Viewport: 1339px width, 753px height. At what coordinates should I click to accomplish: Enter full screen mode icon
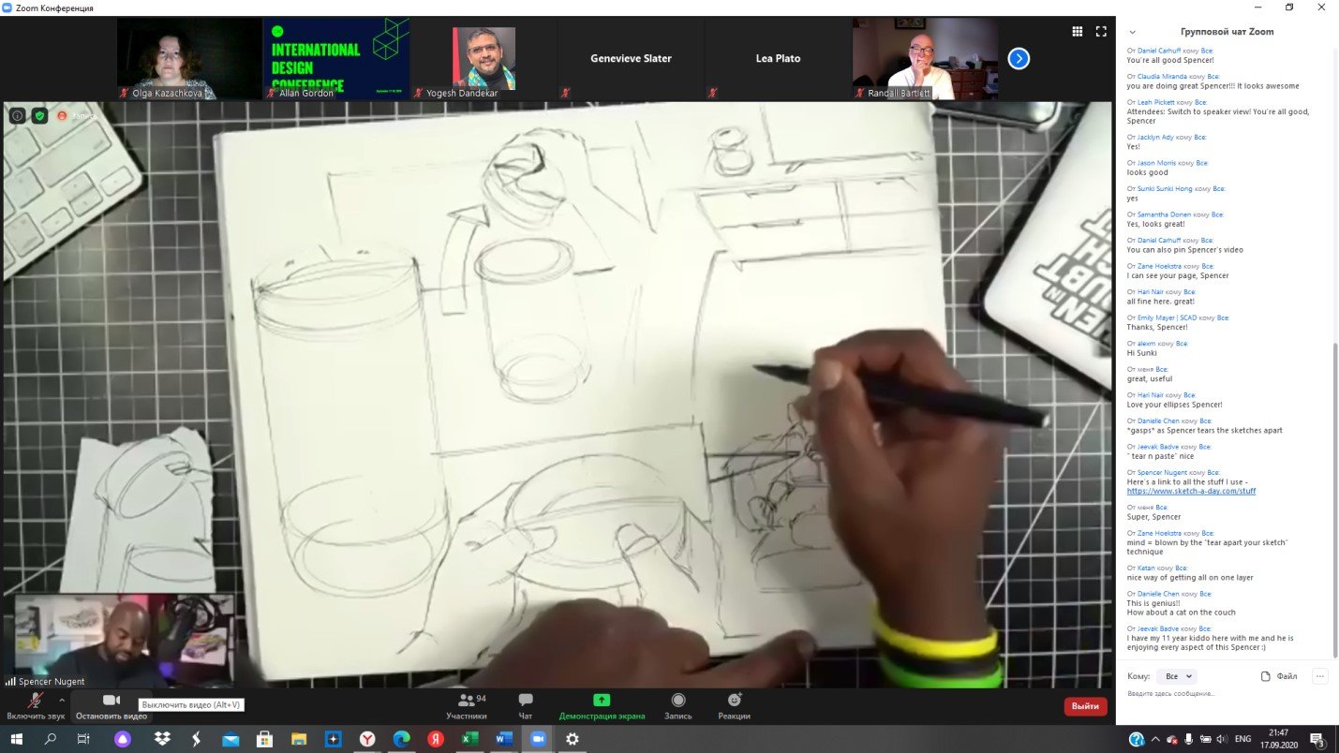[x=1101, y=31]
